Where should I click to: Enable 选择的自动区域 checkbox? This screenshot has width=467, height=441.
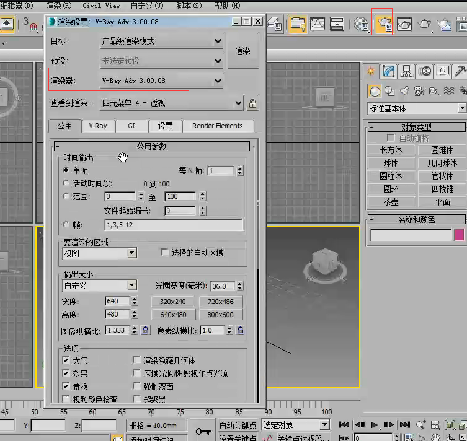(x=164, y=253)
